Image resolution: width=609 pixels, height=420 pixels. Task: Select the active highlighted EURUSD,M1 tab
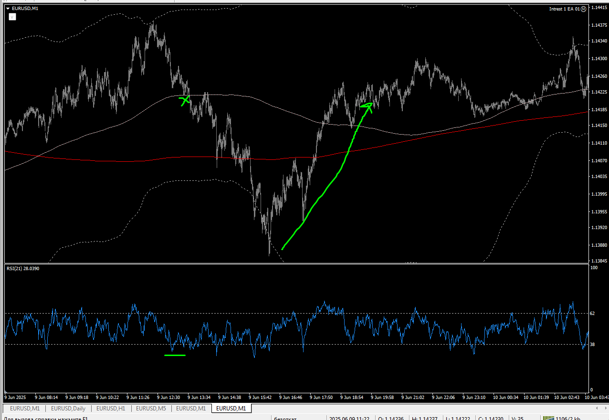point(231,409)
